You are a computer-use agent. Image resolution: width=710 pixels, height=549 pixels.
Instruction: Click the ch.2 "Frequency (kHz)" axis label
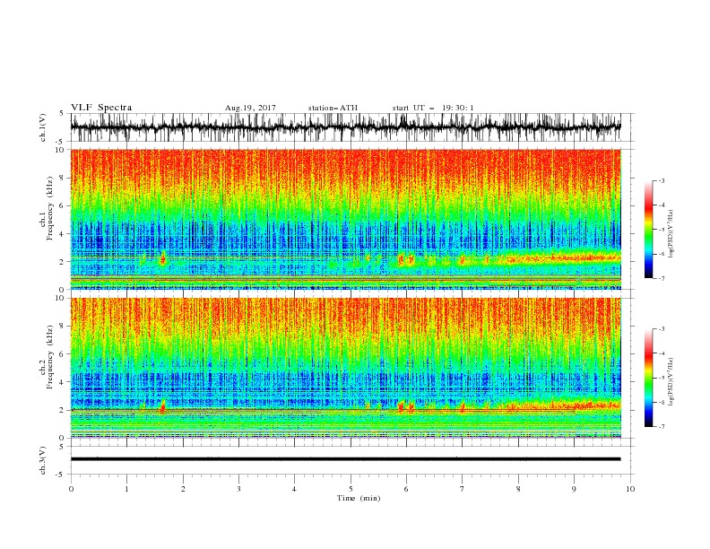click(50, 357)
